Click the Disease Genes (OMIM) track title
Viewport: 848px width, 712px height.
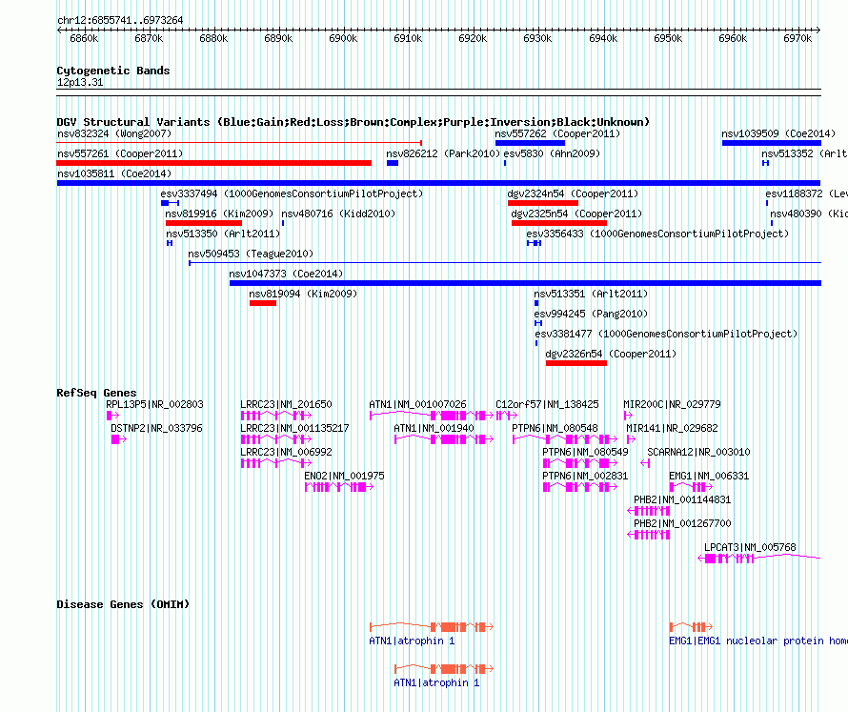pos(123,604)
